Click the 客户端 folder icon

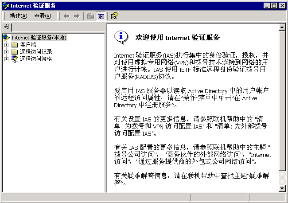tap(14, 45)
